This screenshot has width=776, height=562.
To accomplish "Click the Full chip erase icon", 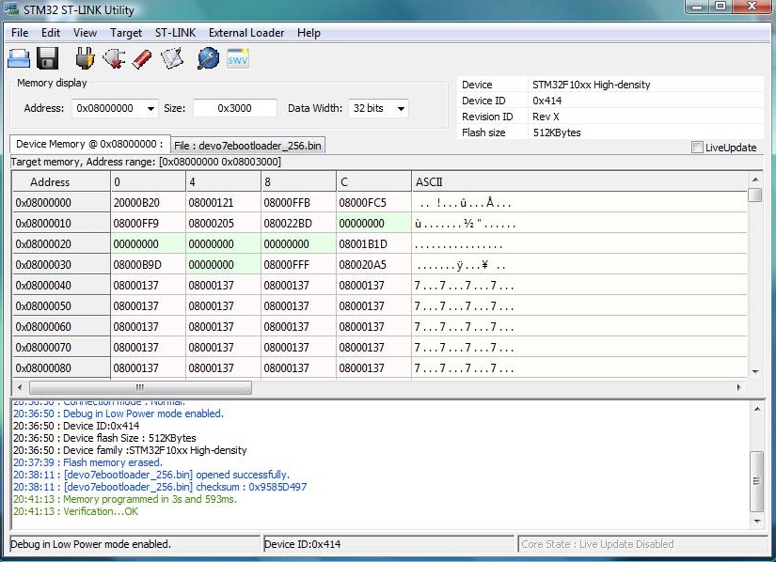I will 142,58.
